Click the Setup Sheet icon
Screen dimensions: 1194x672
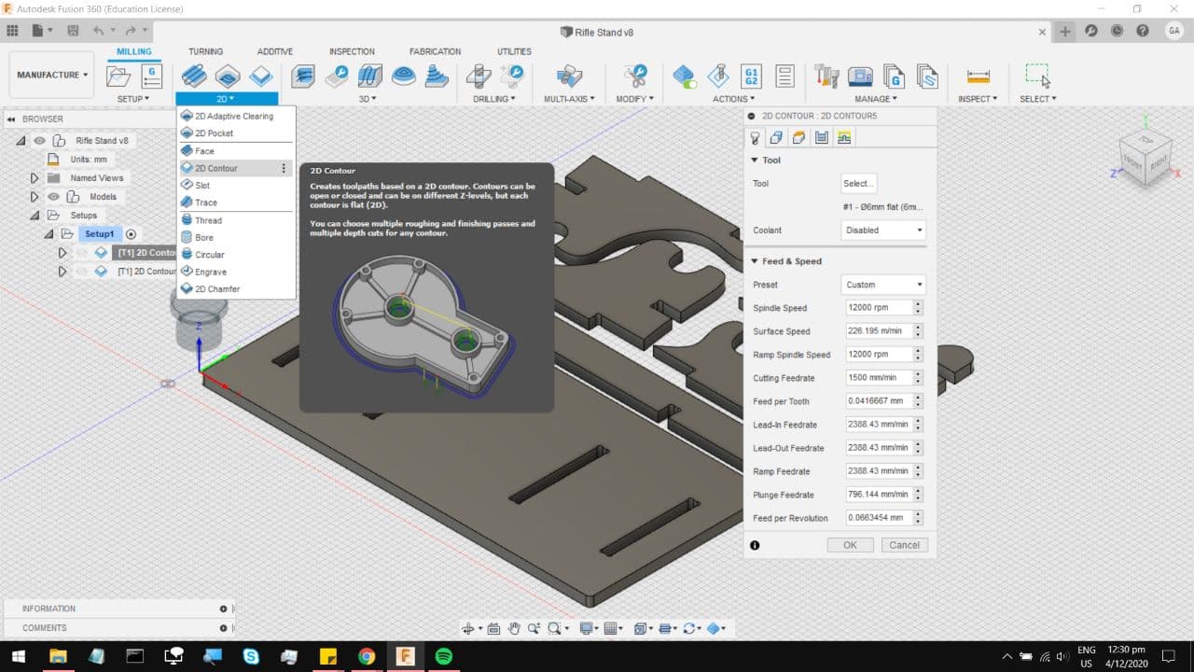click(x=784, y=76)
